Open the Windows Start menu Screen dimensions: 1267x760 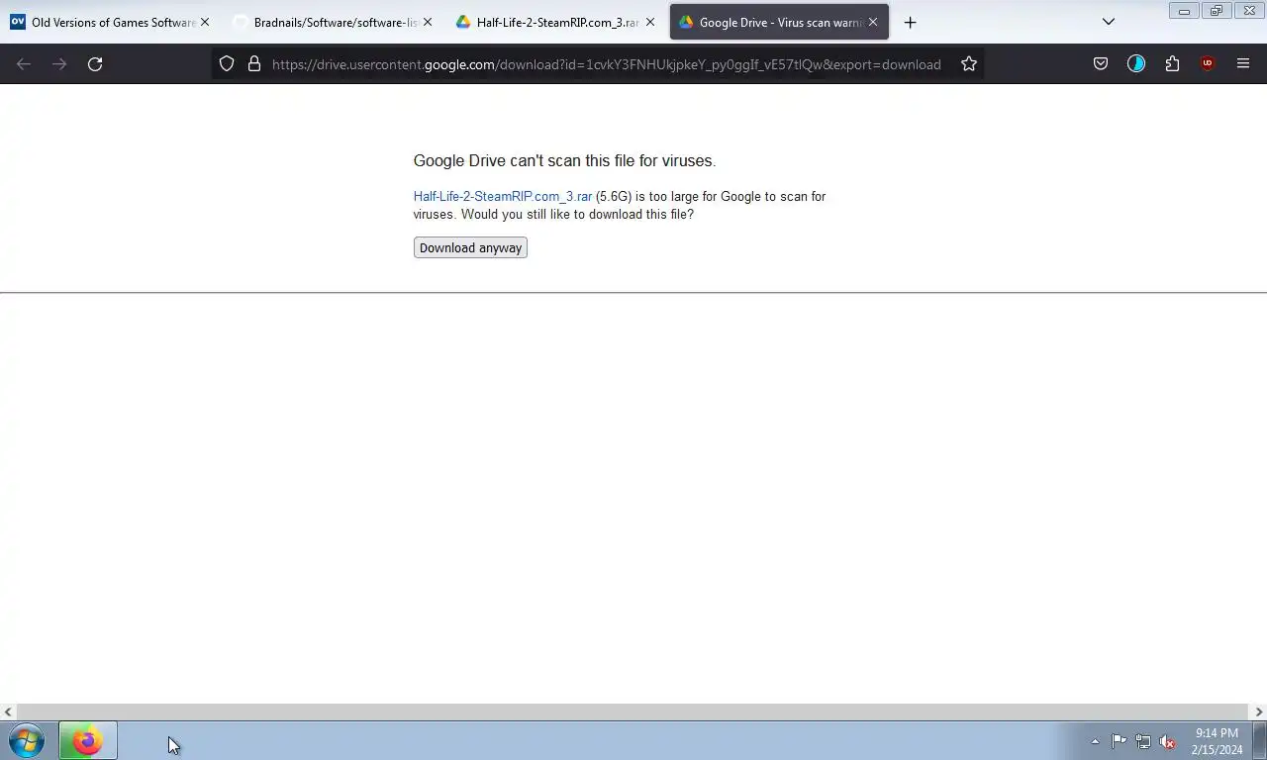pos(27,740)
